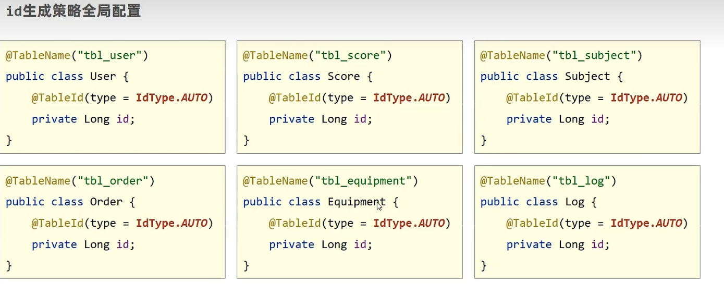Viewport: 724px width, 295px height.
Task: Click the Score class name
Action: click(x=343, y=77)
